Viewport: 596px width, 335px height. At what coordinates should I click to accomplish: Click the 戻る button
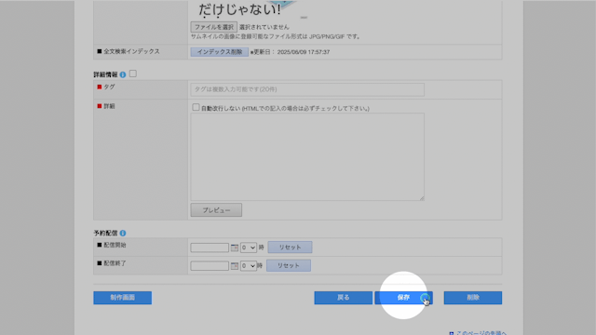[x=344, y=298]
